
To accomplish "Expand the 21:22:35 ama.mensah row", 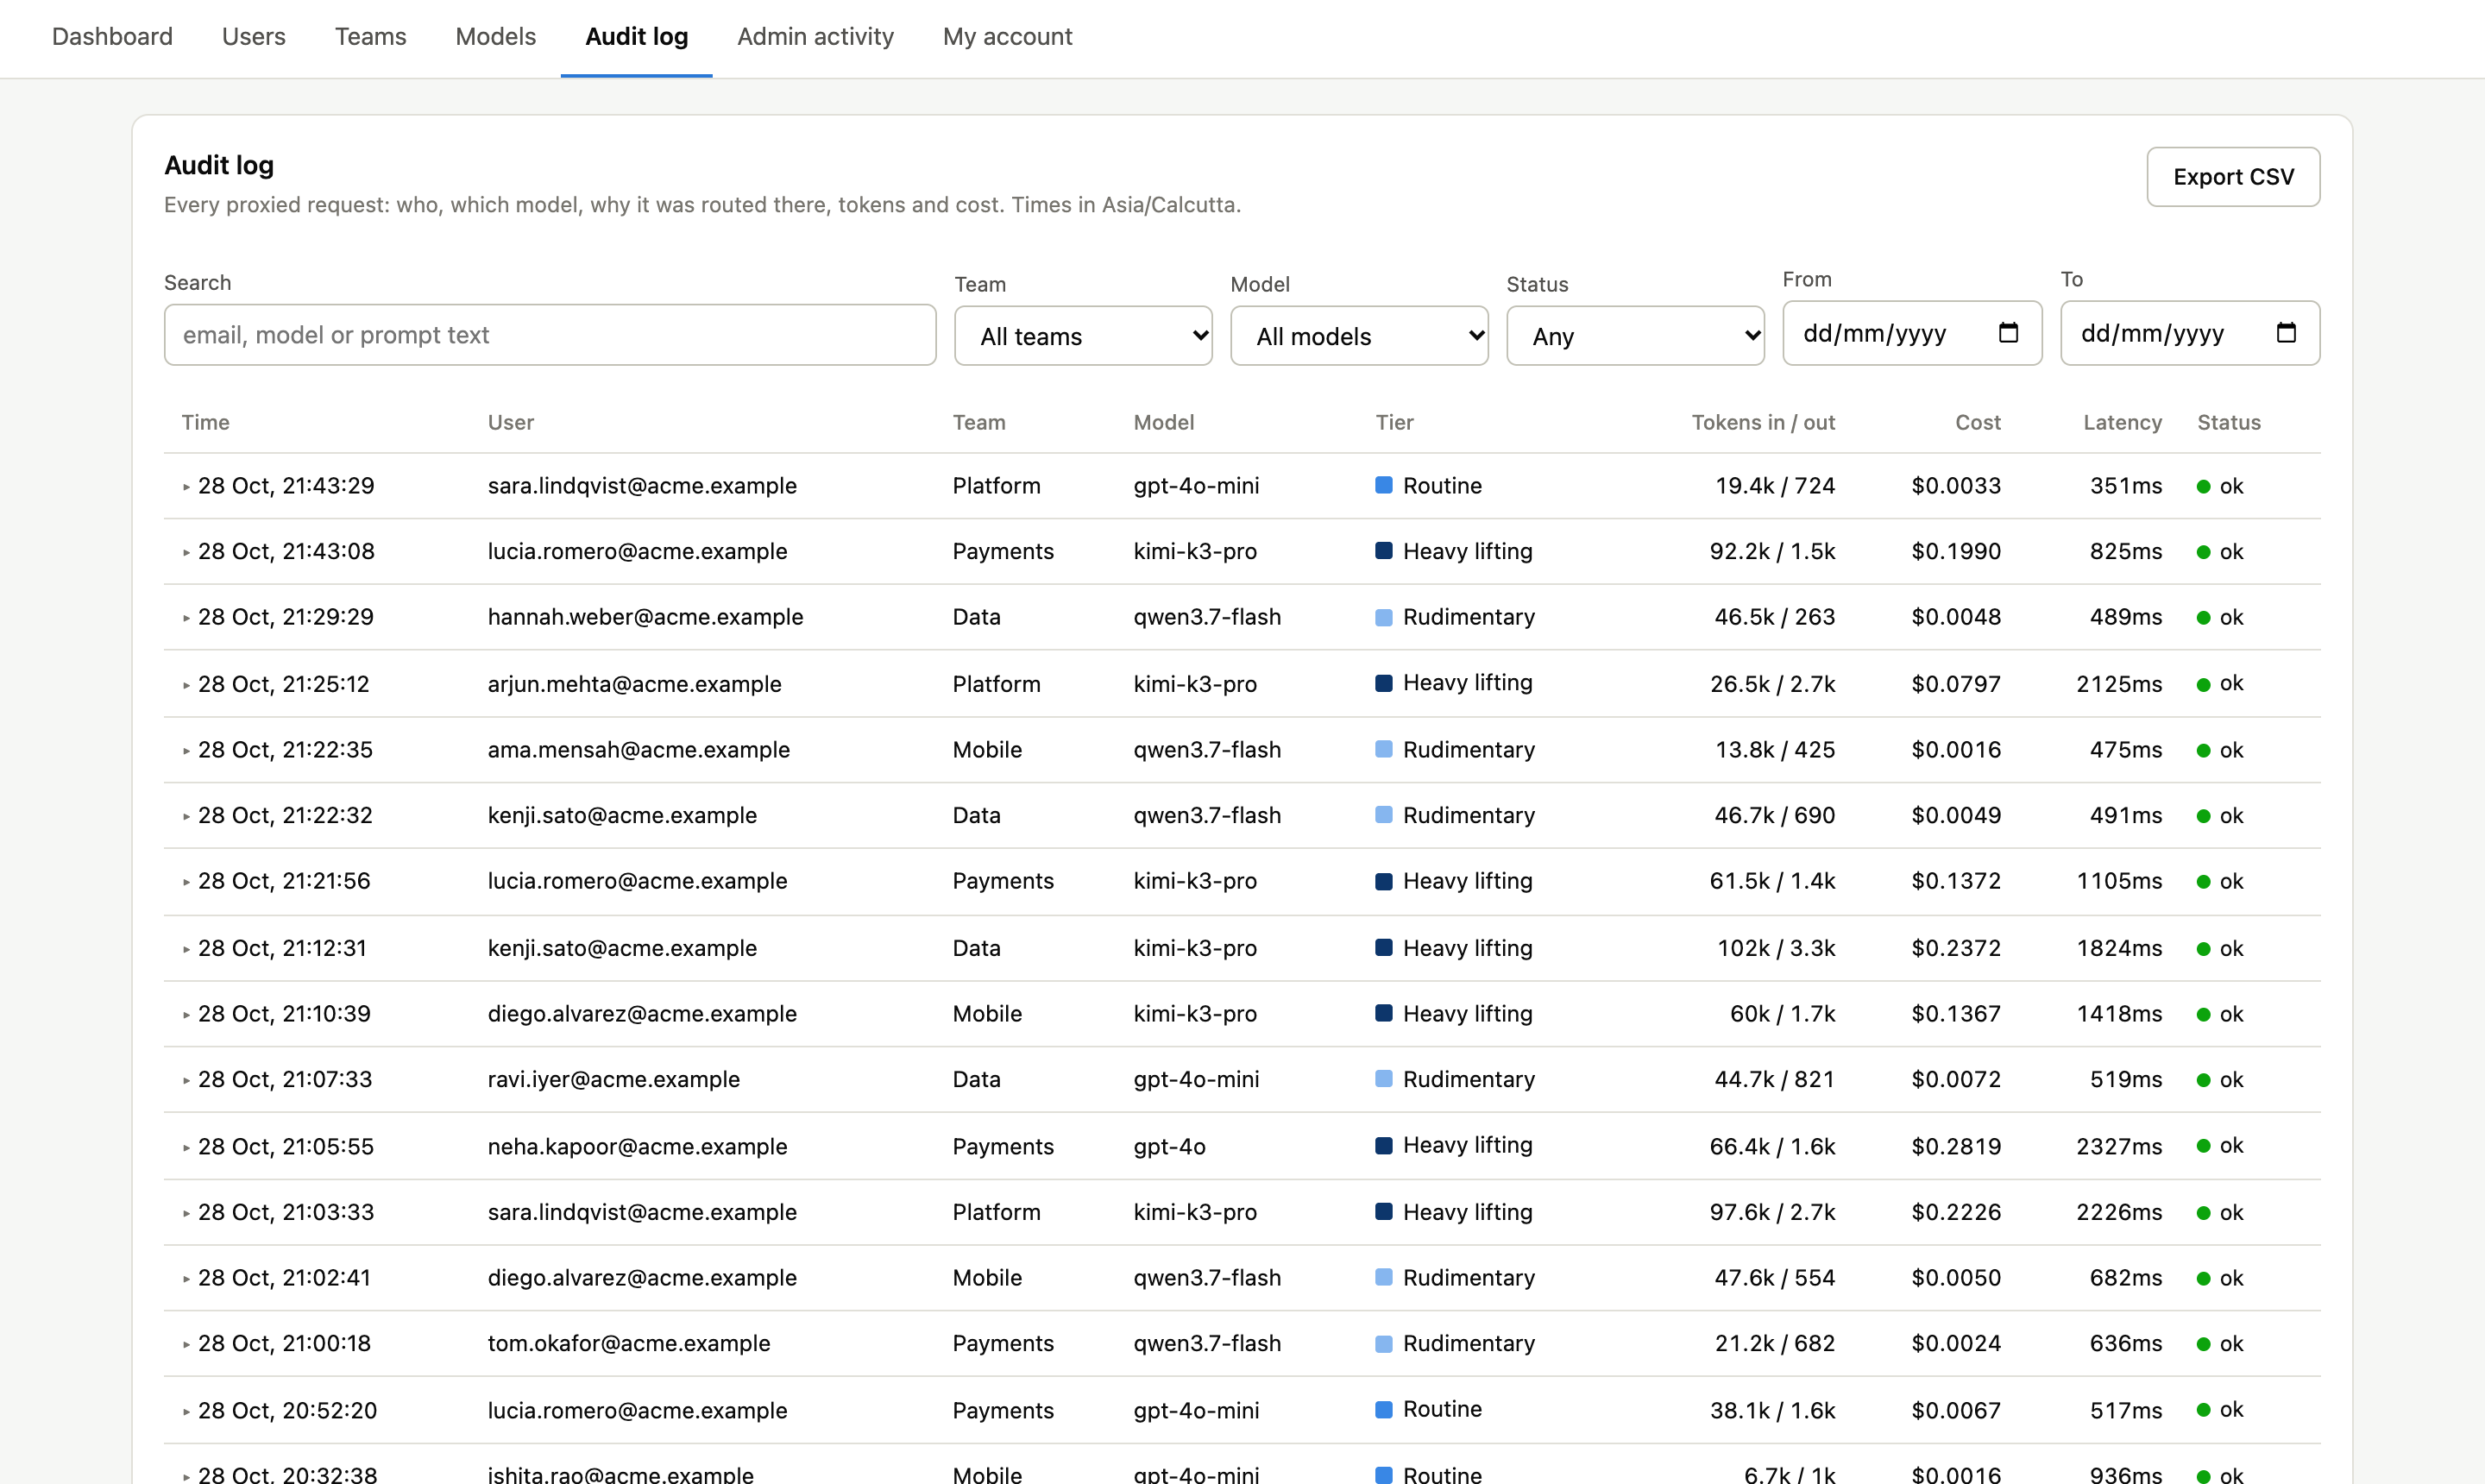I will point(186,751).
